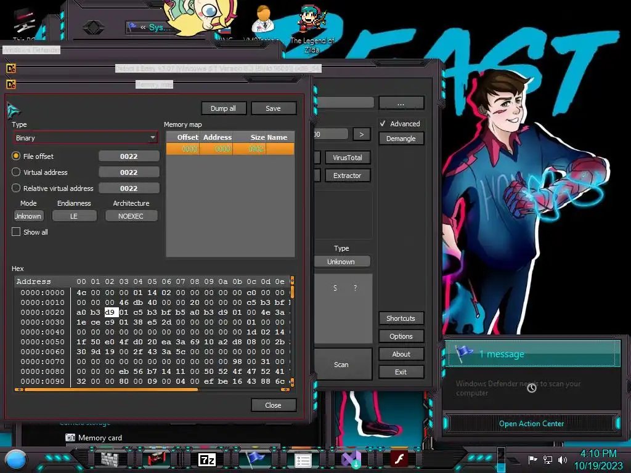
Task: Click the Mode field showing Unknown
Action: coord(28,216)
